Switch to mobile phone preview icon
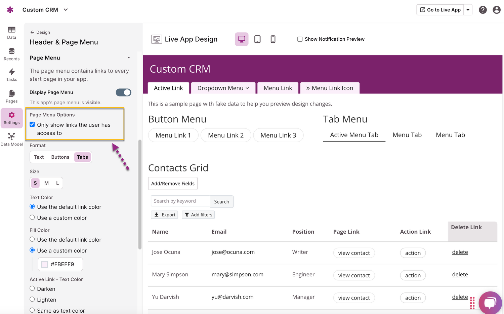Screen dimensions: 504x314 point(273,39)
